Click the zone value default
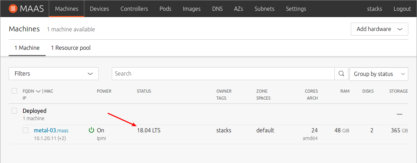Viewport: 417px width, 163px height. 265,130
